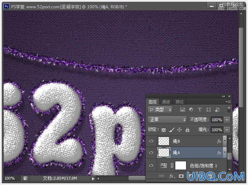Add a layer mask
This screenshot has width=248, height=185.
pos(181,176)
